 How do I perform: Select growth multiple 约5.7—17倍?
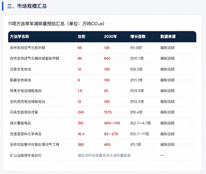coord(140,134)
